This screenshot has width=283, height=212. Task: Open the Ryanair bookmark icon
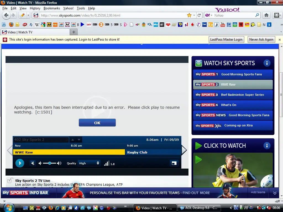coord(180,25)
